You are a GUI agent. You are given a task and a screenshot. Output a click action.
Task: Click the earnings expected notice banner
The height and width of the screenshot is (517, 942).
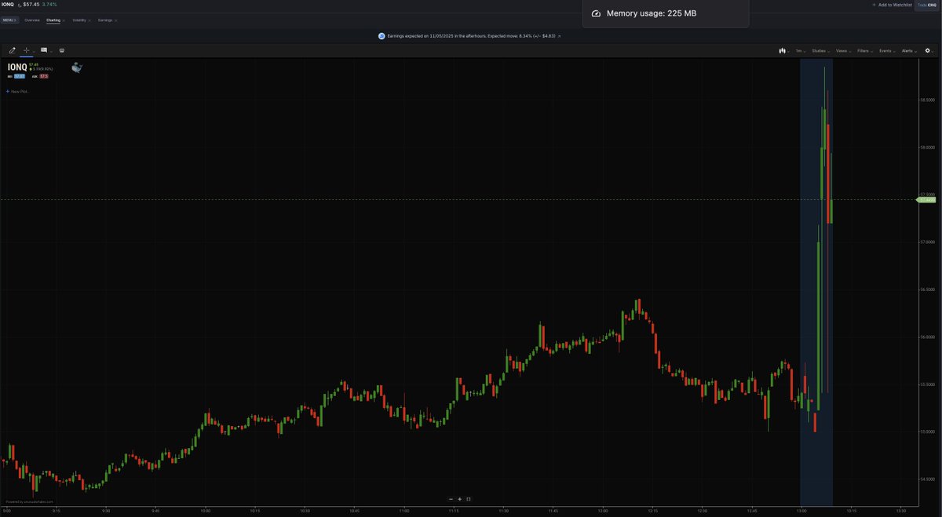(x=469, y=36)
